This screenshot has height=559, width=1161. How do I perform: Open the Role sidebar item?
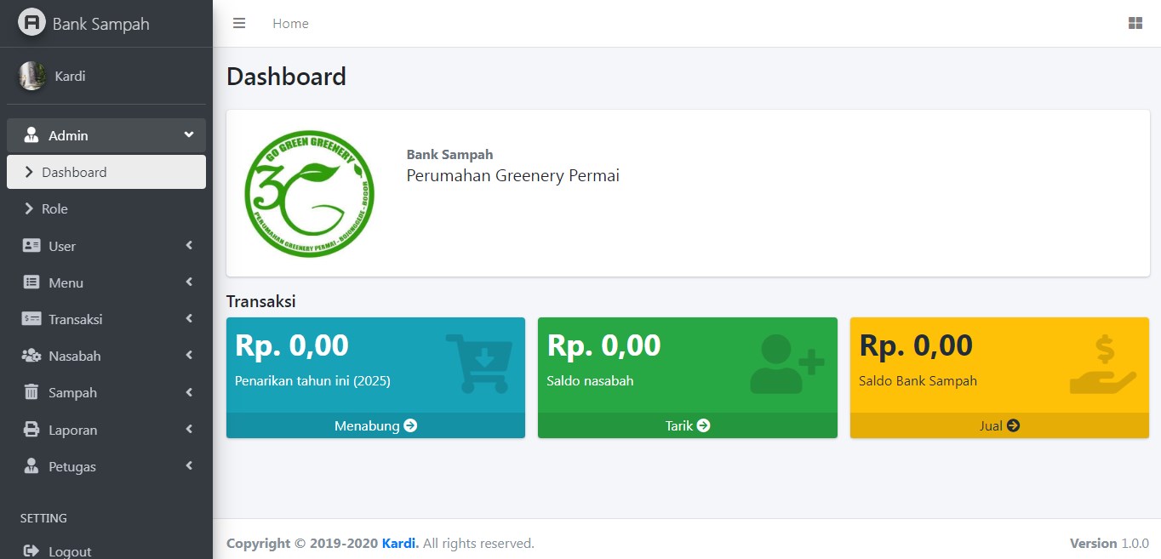point(54,208)
